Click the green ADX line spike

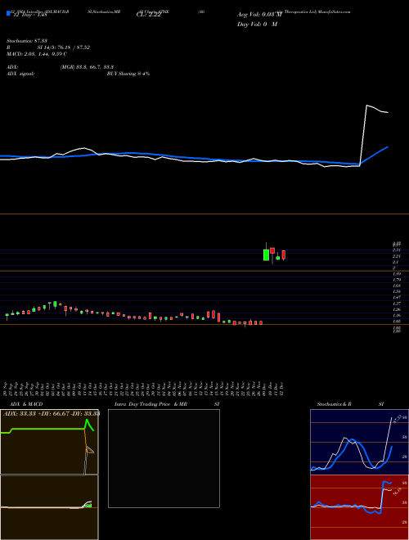point(87,421)
